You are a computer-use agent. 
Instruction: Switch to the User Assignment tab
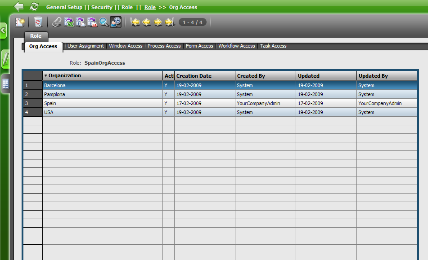86,46
